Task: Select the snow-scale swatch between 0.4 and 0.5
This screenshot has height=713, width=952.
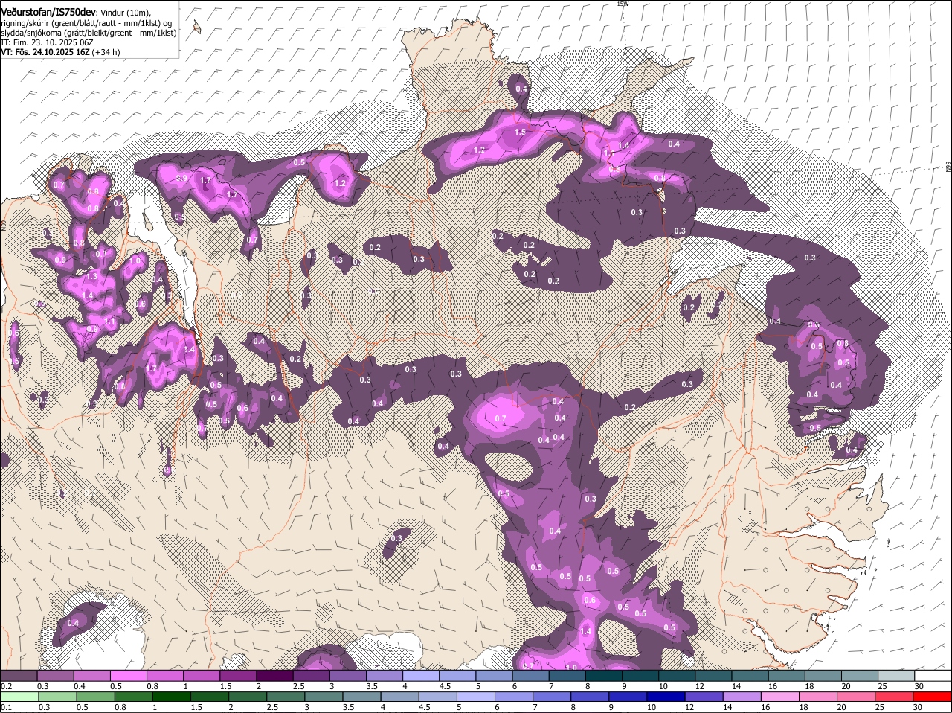Action: [x=91, y=676]
